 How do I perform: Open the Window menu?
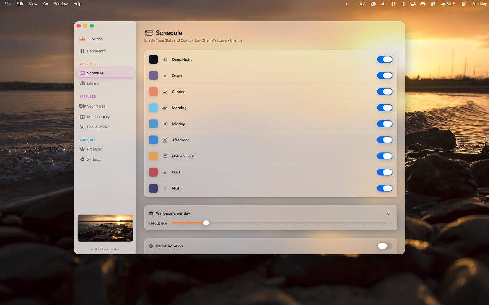61,4
